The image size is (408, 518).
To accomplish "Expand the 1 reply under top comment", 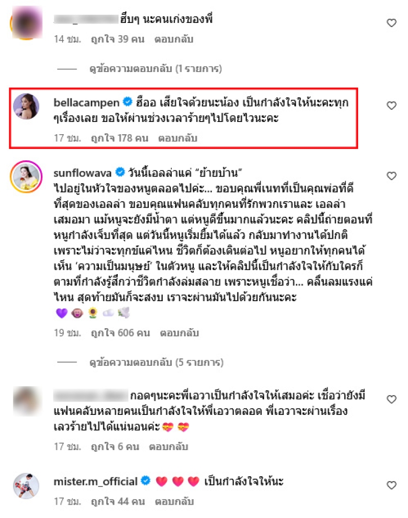I will point(156,68).
